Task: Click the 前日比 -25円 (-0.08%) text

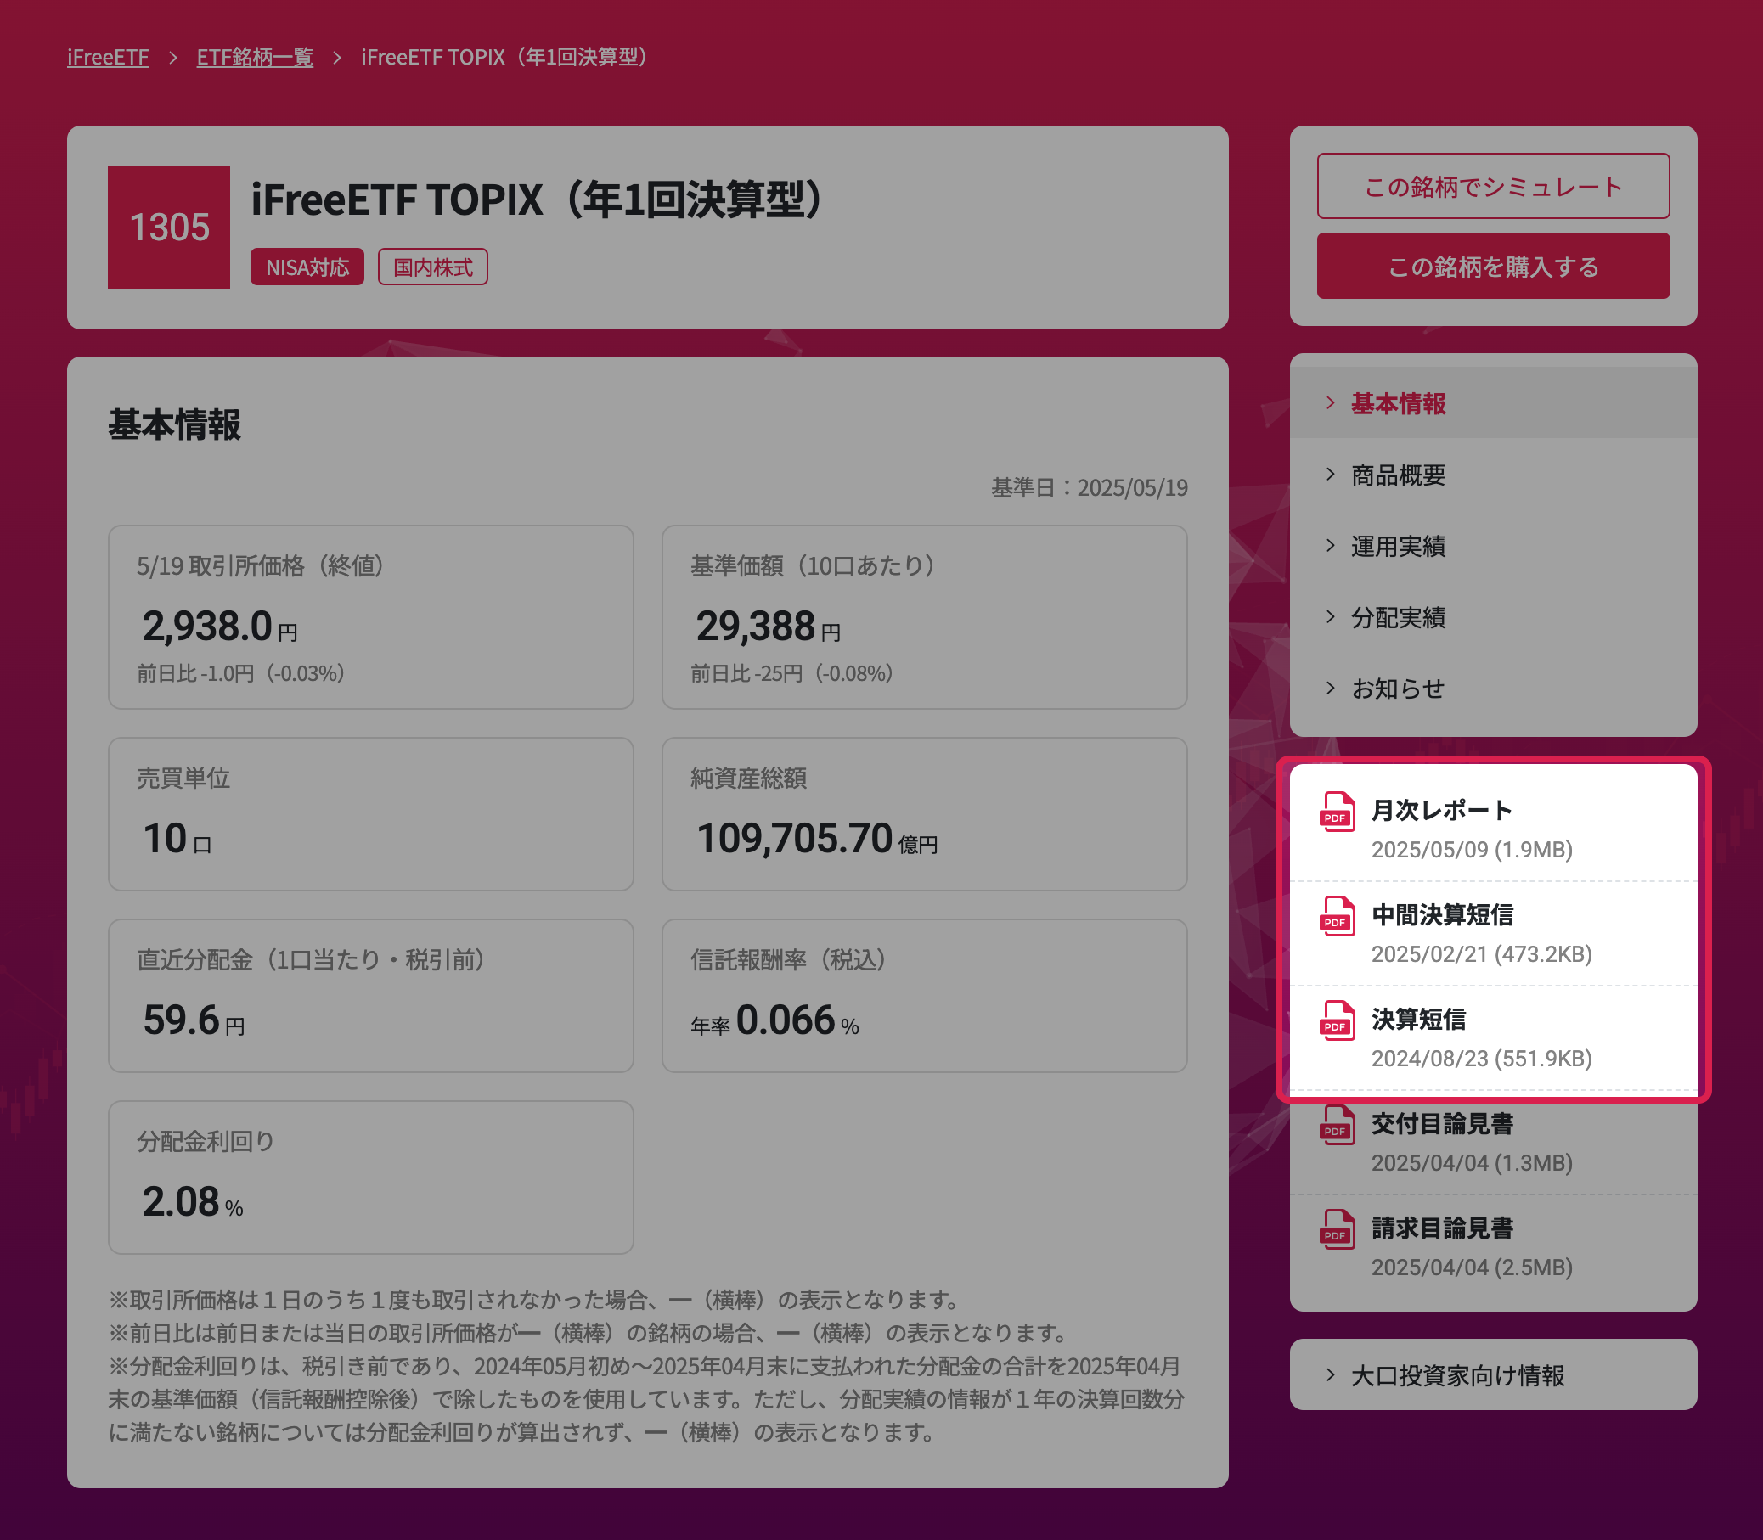Action: (x=795, y=673)
